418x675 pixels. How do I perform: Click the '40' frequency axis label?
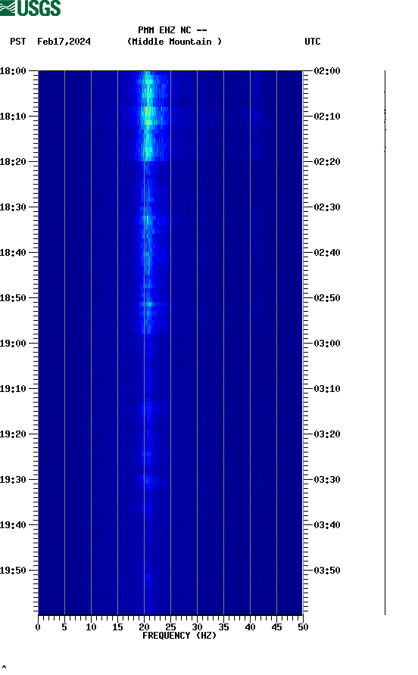click(250, 627)
